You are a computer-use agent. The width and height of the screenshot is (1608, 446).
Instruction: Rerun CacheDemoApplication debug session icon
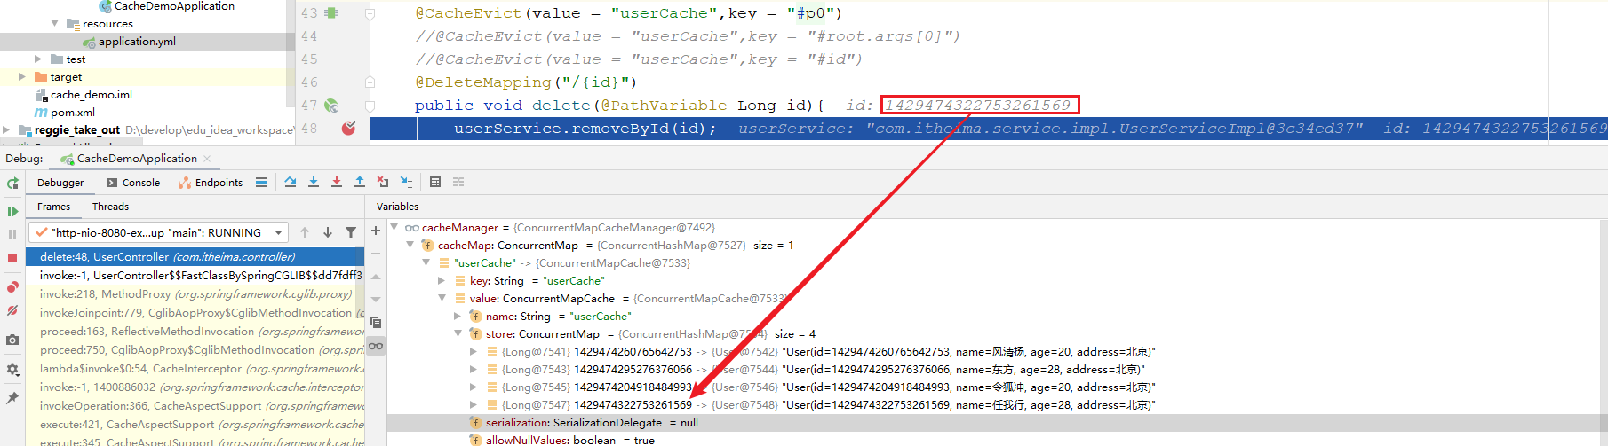coord(12,184)
